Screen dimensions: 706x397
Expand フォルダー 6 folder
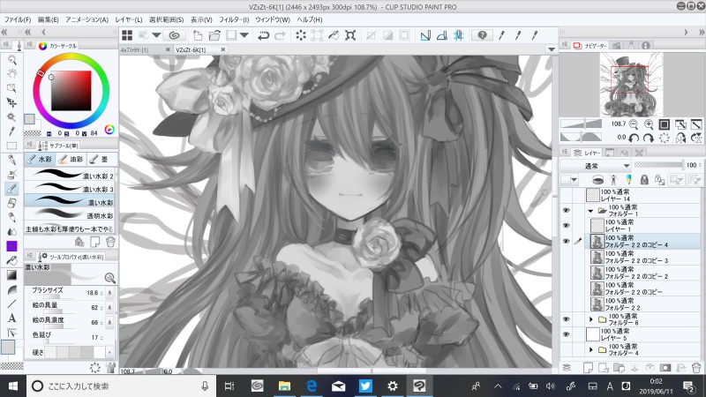pos(590,319)
